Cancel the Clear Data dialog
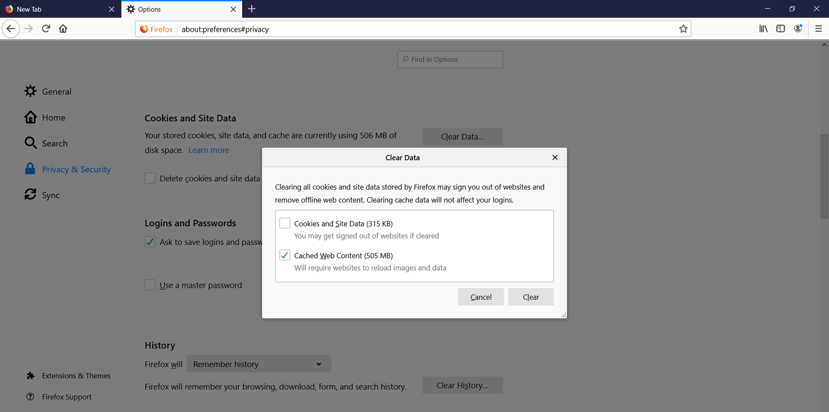Viewport: 829px width, 412px height. tap(480, 297)
